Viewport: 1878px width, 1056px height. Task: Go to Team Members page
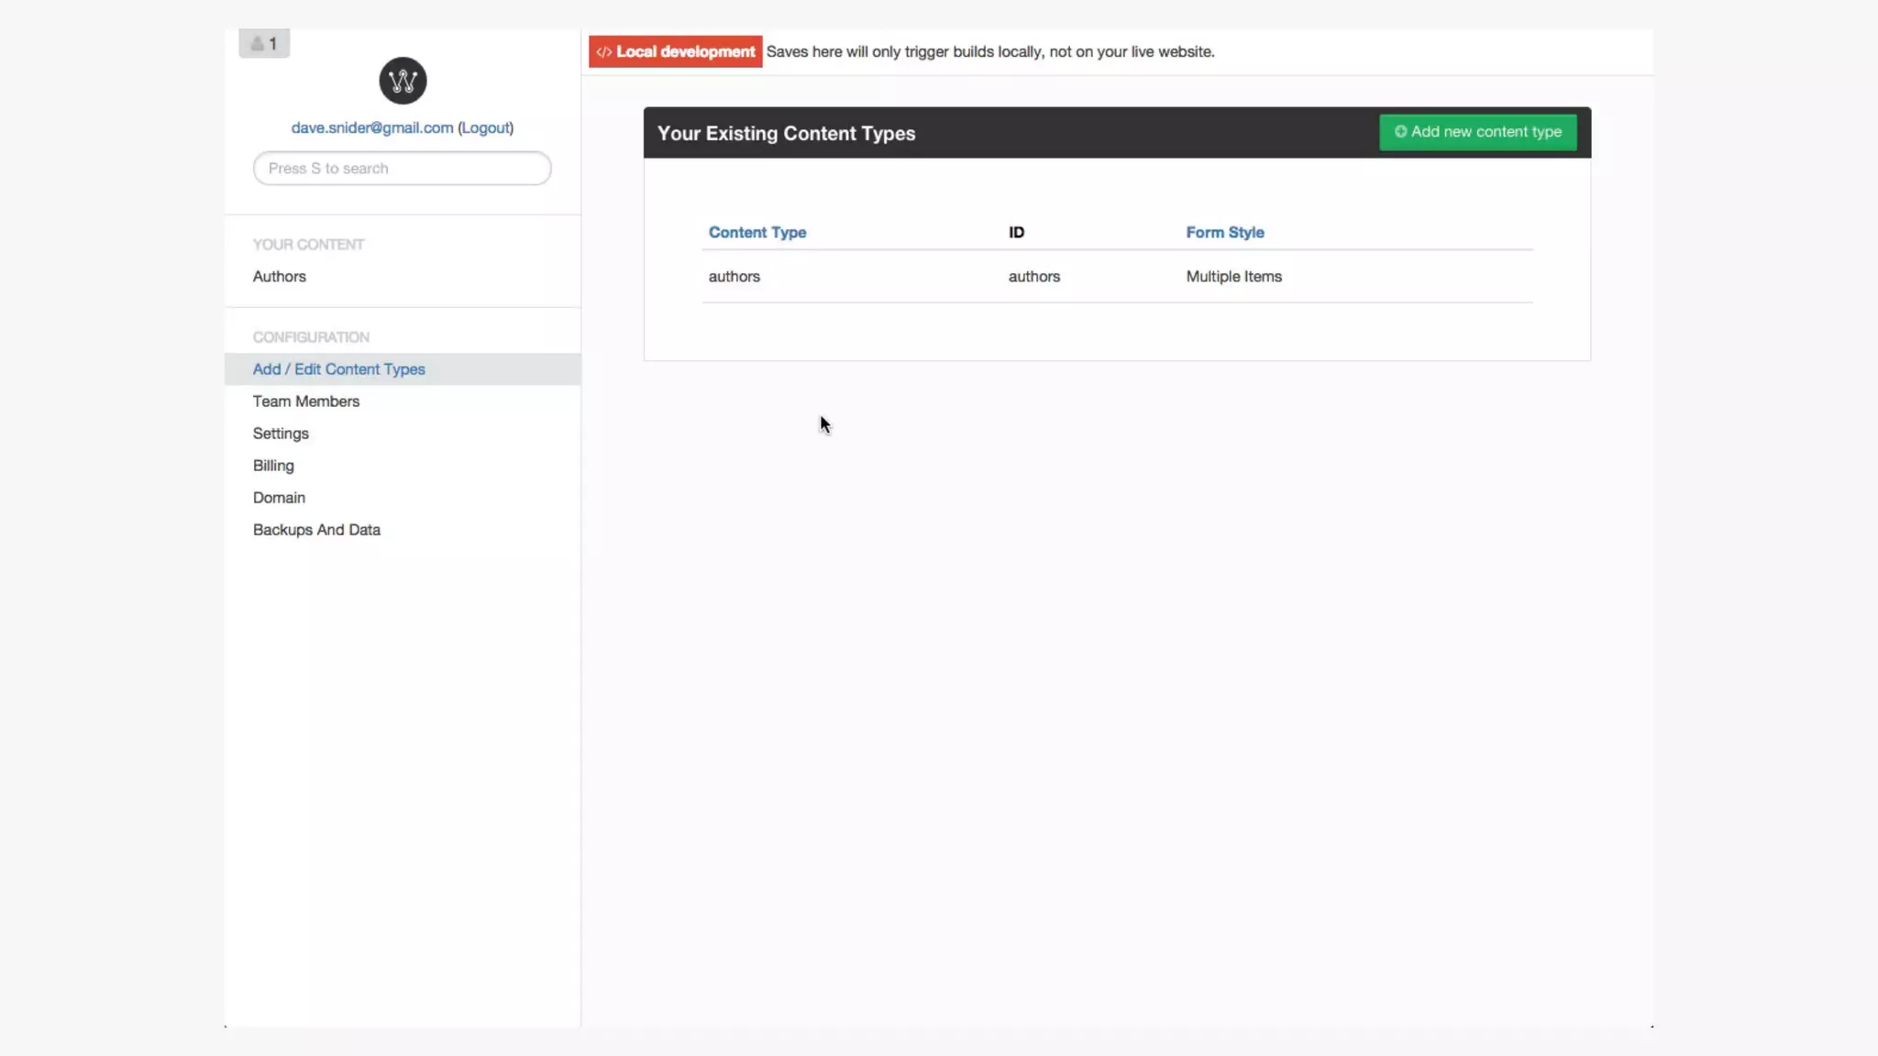coord(305,401)
